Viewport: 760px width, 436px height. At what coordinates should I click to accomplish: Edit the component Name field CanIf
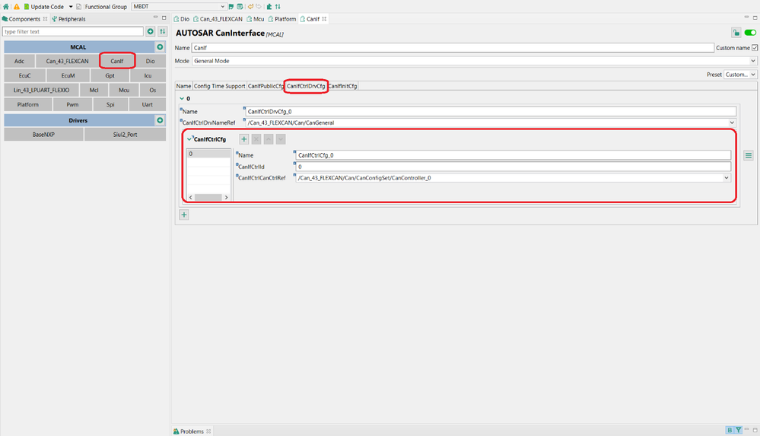click(453, 48)
